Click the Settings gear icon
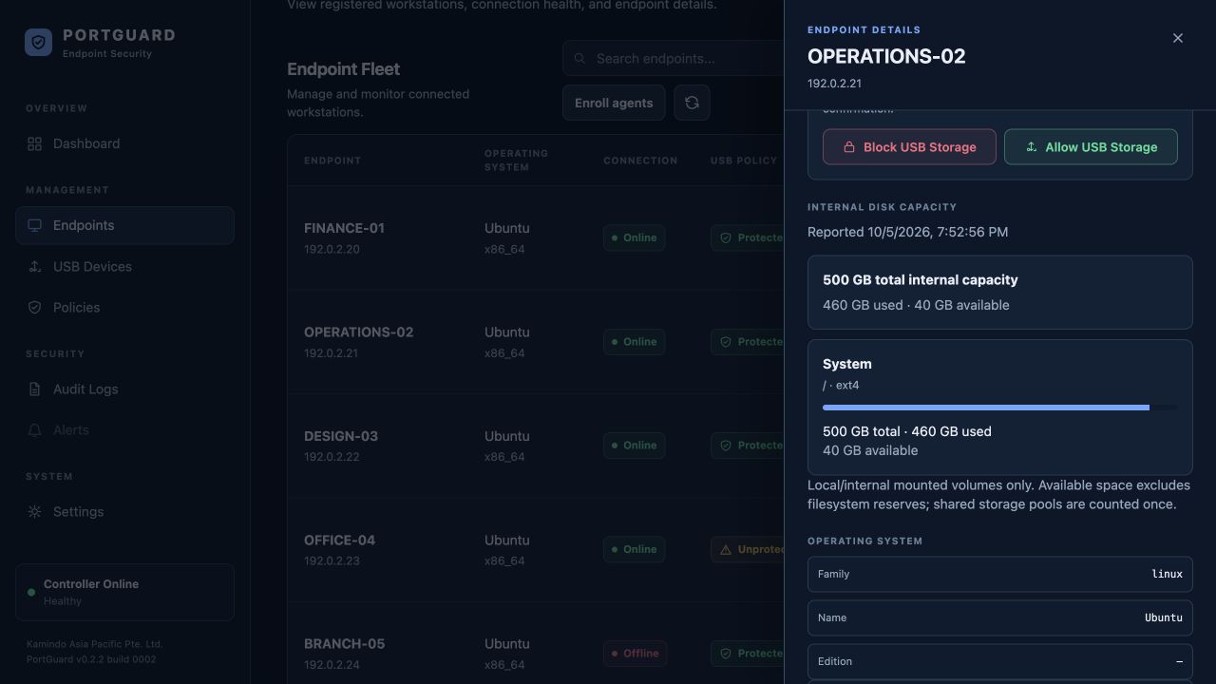 click(34, 512)
